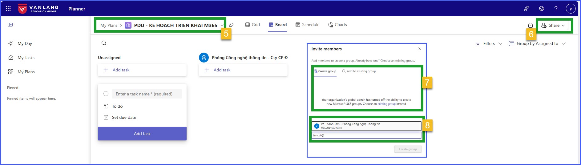Select the Add to existing group tab

tap(359, 71)
